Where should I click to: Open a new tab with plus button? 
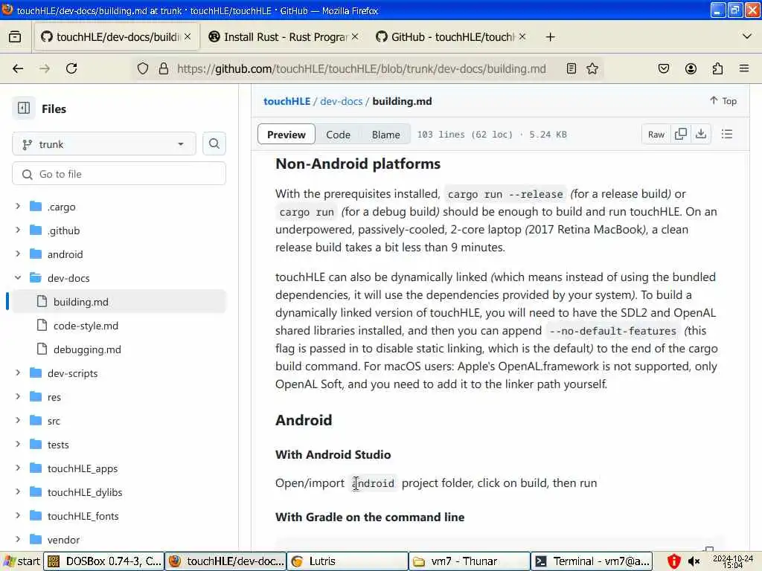[550, 37]
